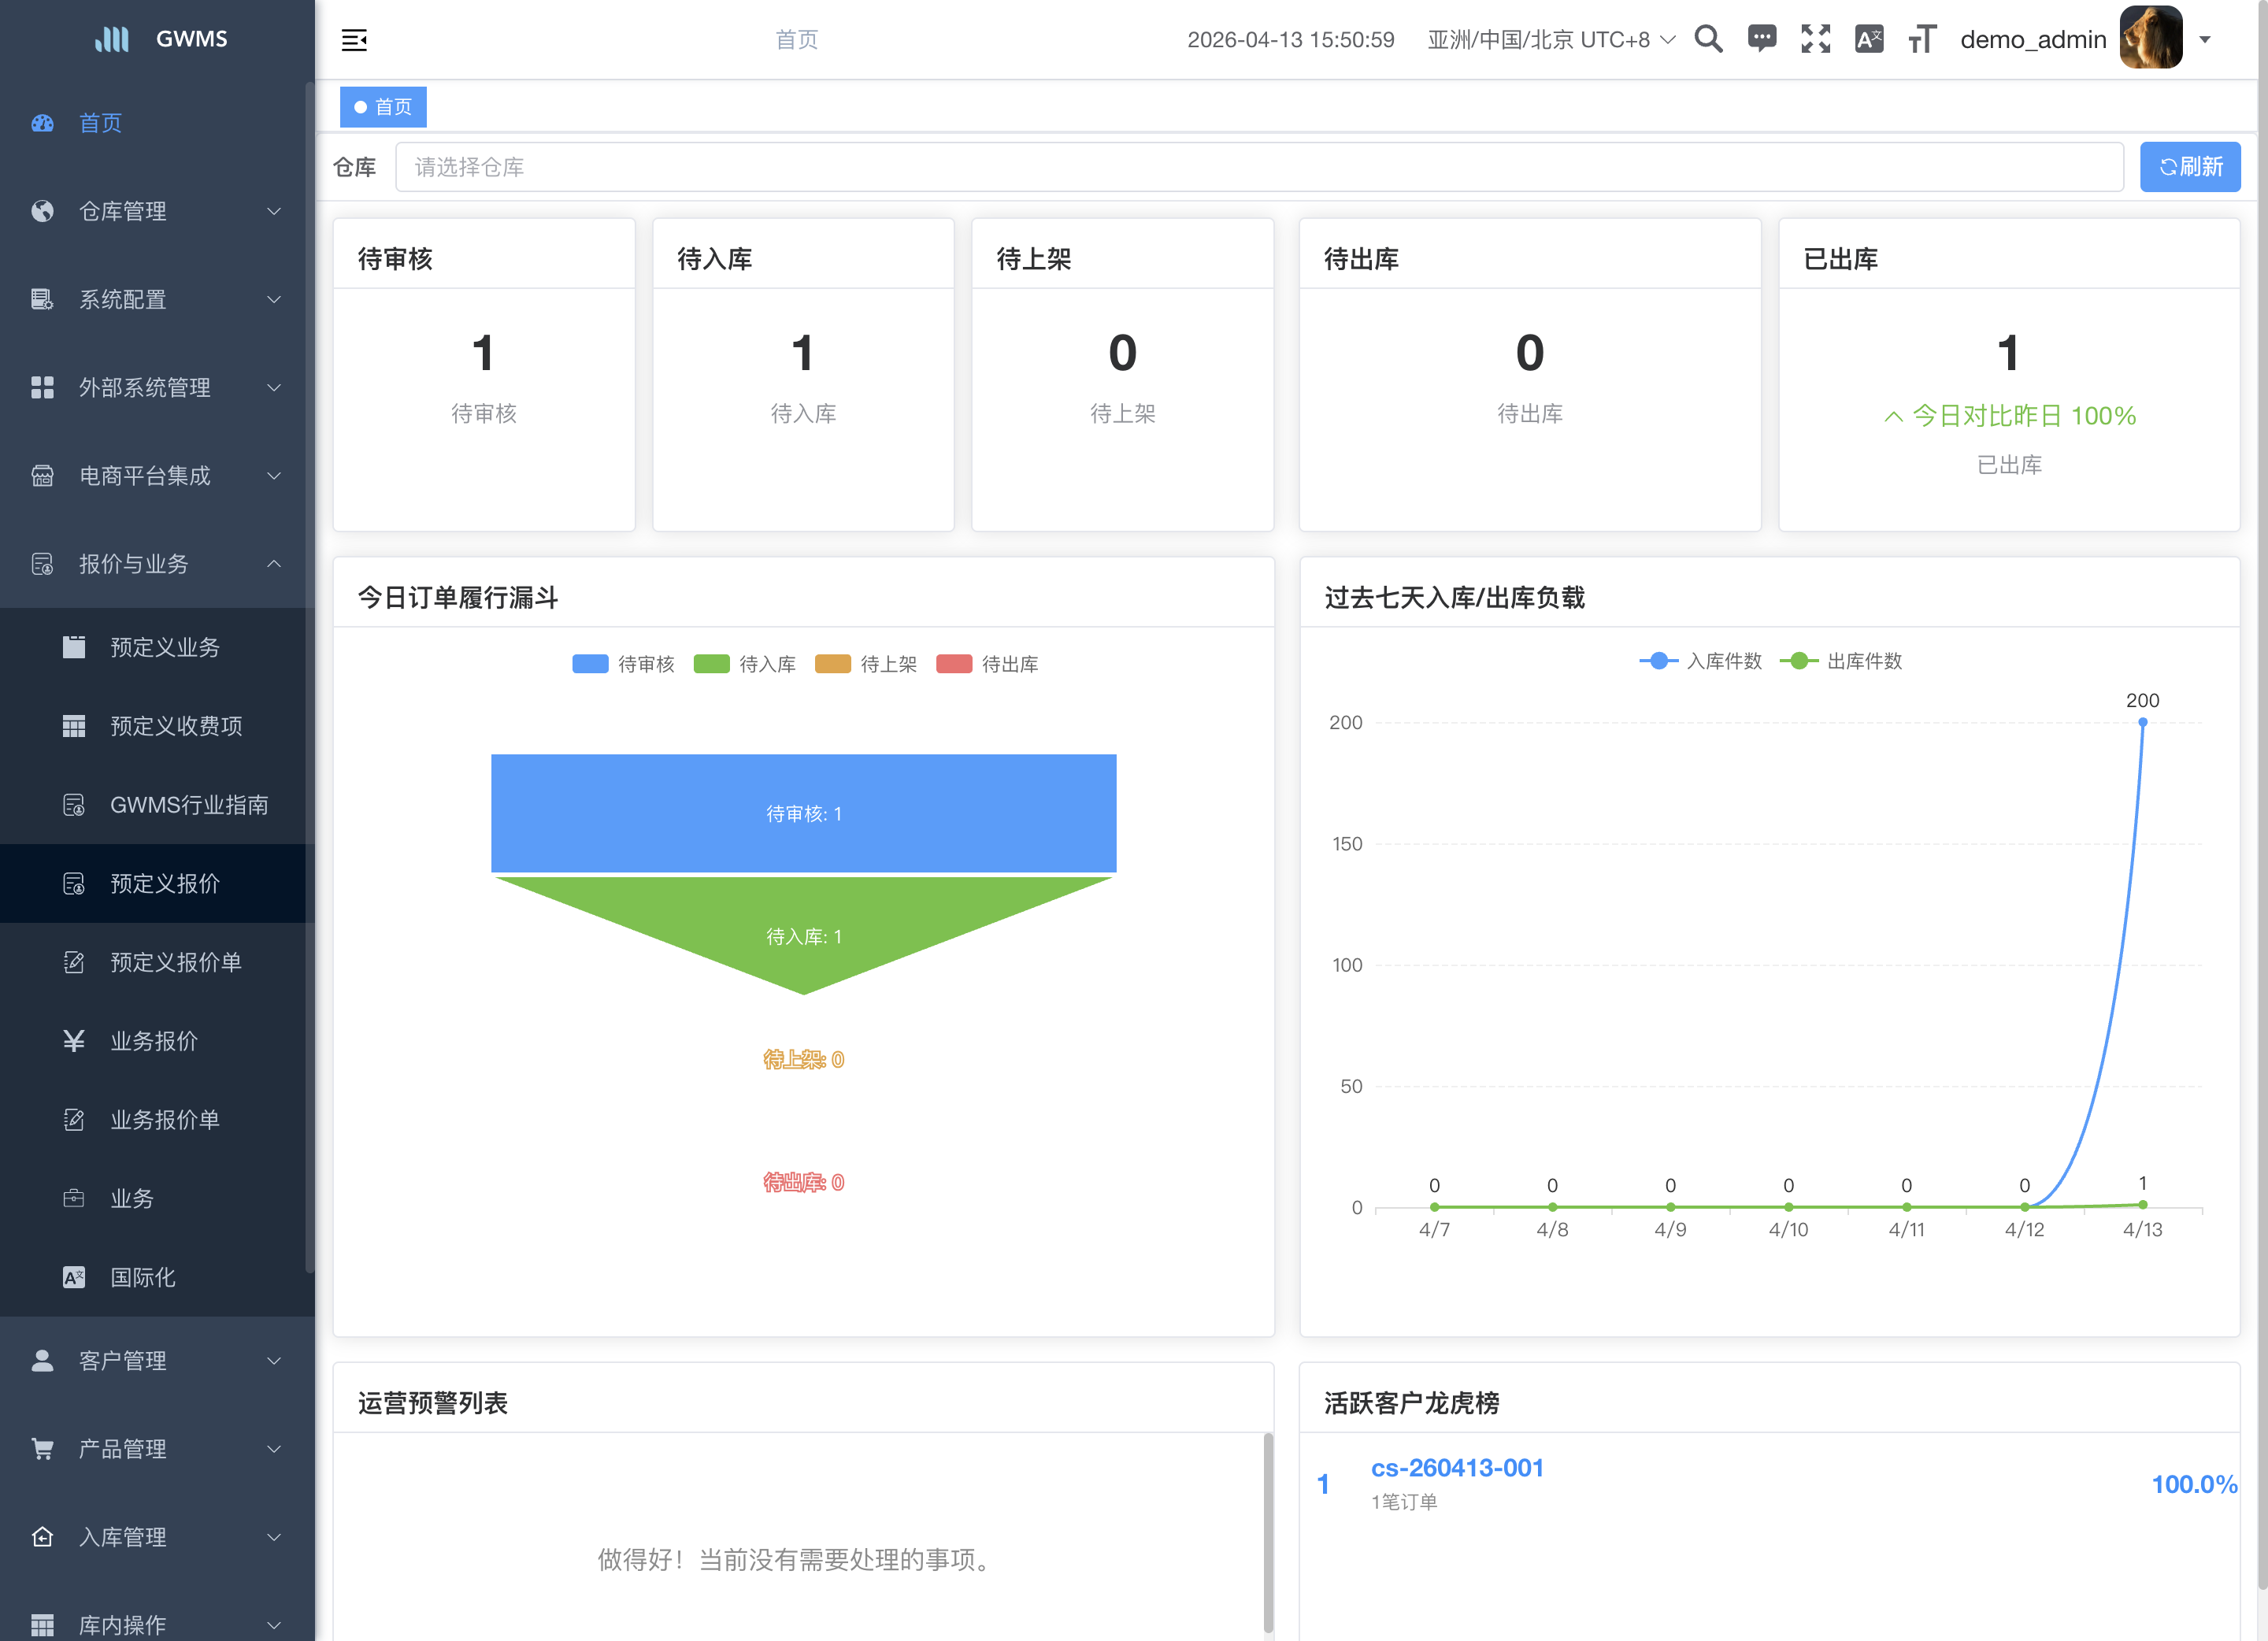Collapse the 报价与业务 menu chevron
The image size is (2268, 1641).
coord(274,564)
